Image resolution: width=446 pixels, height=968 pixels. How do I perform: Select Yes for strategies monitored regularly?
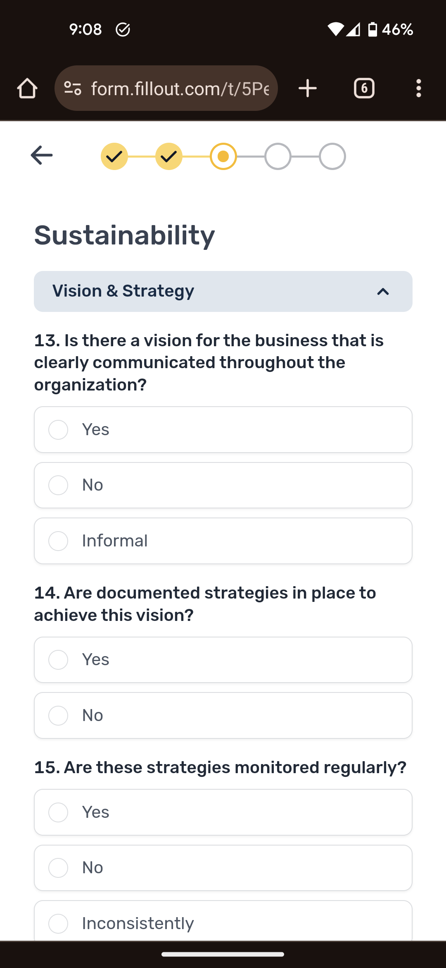pyautogui.click(x=223, y=812)
